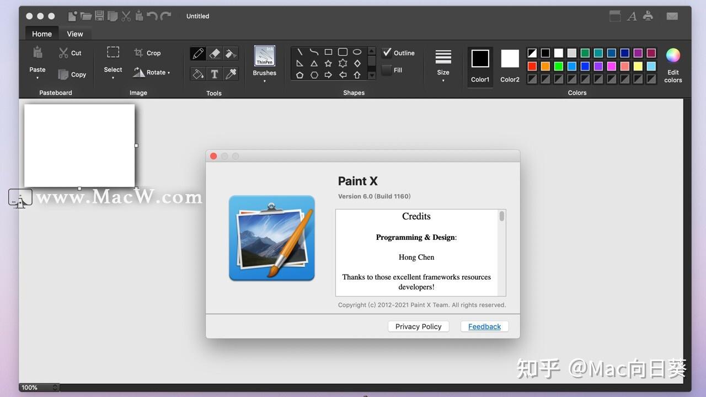Click the Privacy Policy button

[x=418, y=326]
